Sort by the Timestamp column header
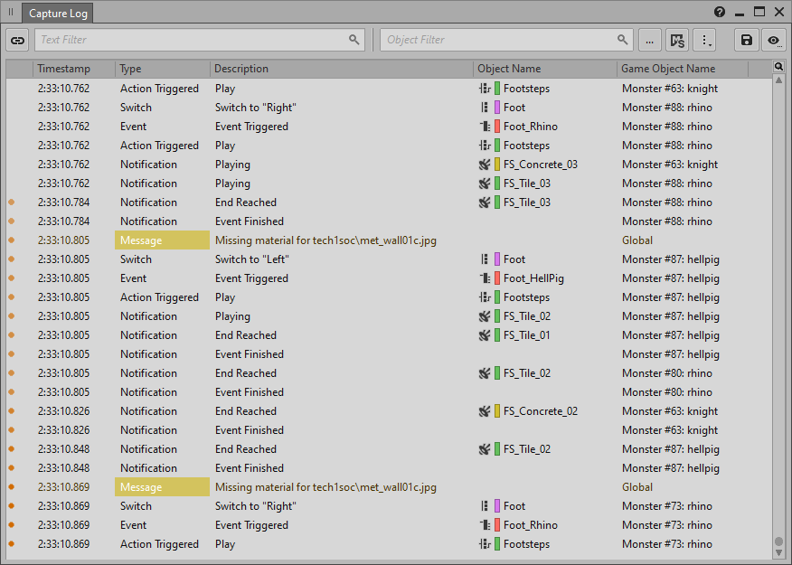This screenshot has width=792, height=565. tap(74, 69)
